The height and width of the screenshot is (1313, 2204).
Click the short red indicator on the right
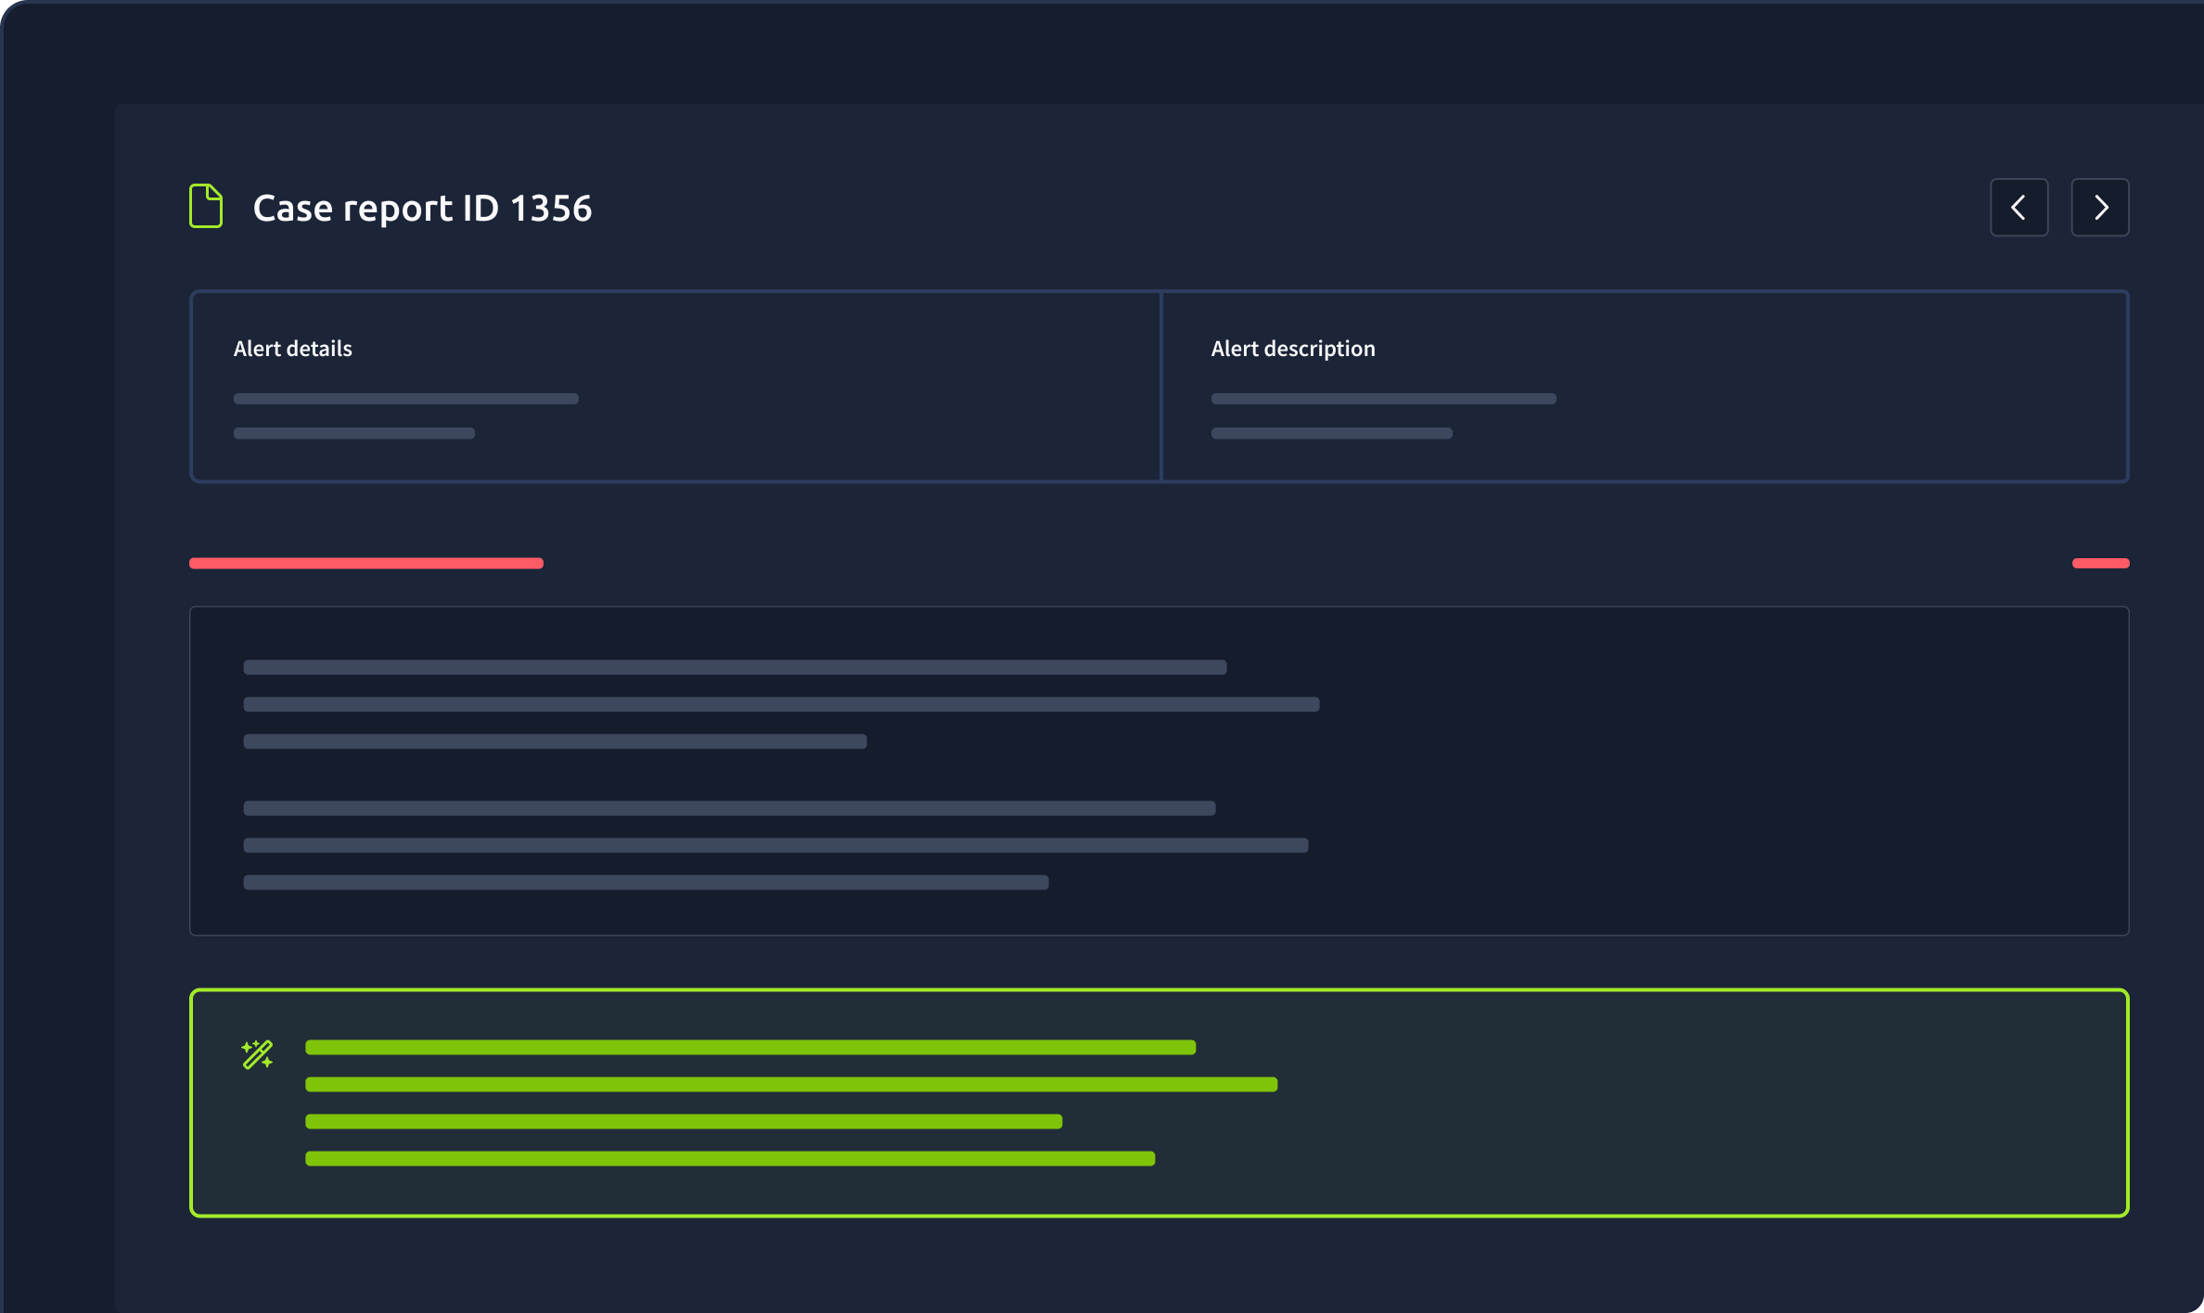click(2100, 562)
